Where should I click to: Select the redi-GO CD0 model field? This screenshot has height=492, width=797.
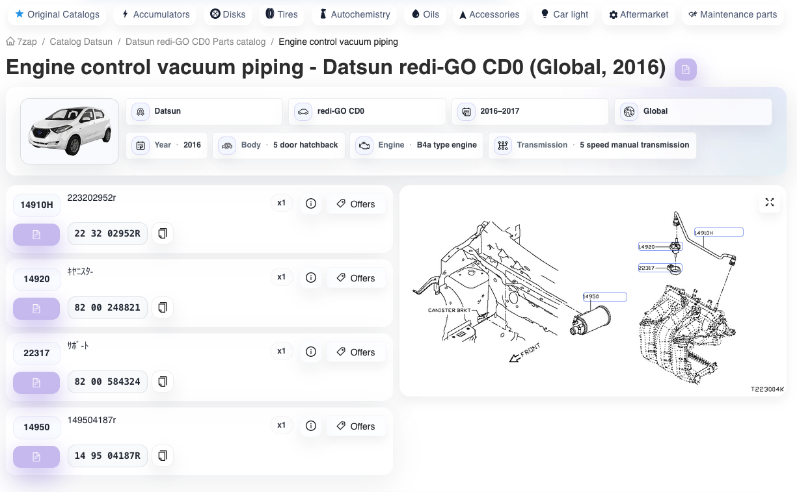[x=368, y=111]
